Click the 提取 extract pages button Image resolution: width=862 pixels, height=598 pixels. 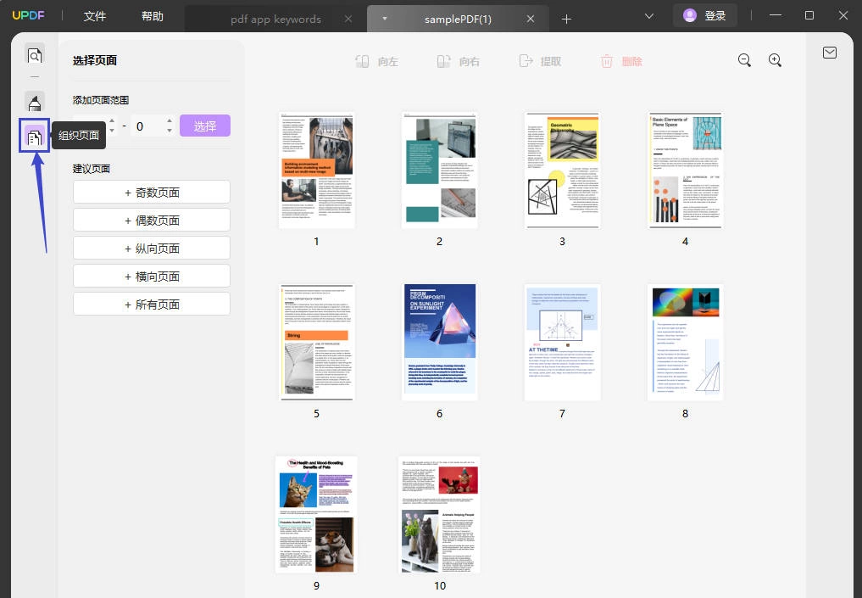(x=540, y=61)
